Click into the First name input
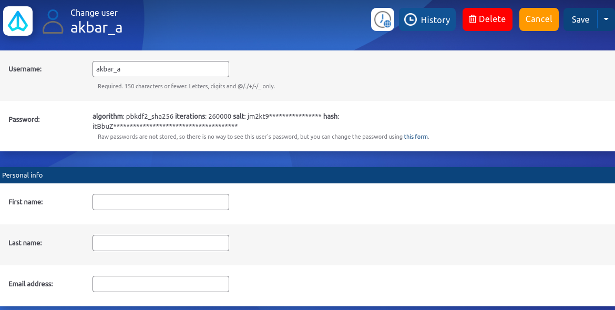This screenshot has width=615, height=310. (160, 202)
